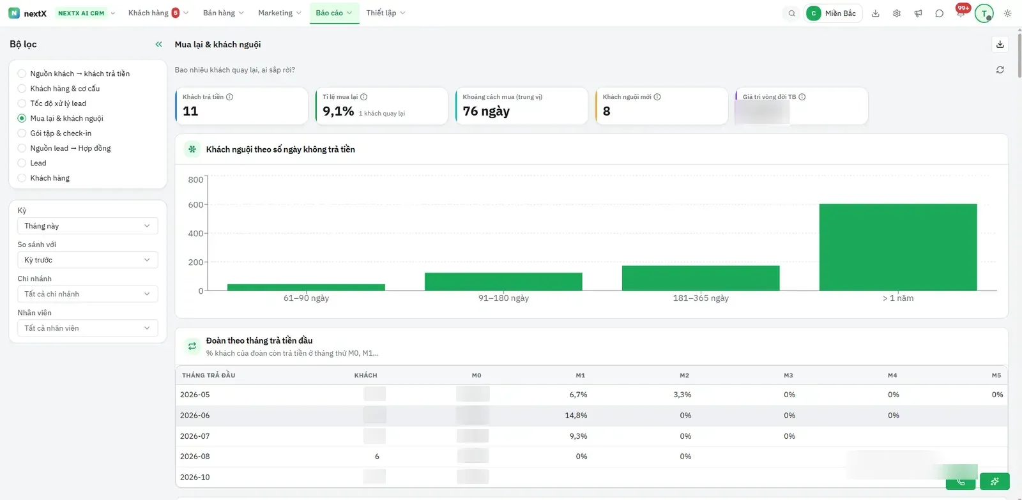Click the 181–365 ngày chart bar
The image size is (1022, 500).
tap(701, 278)
